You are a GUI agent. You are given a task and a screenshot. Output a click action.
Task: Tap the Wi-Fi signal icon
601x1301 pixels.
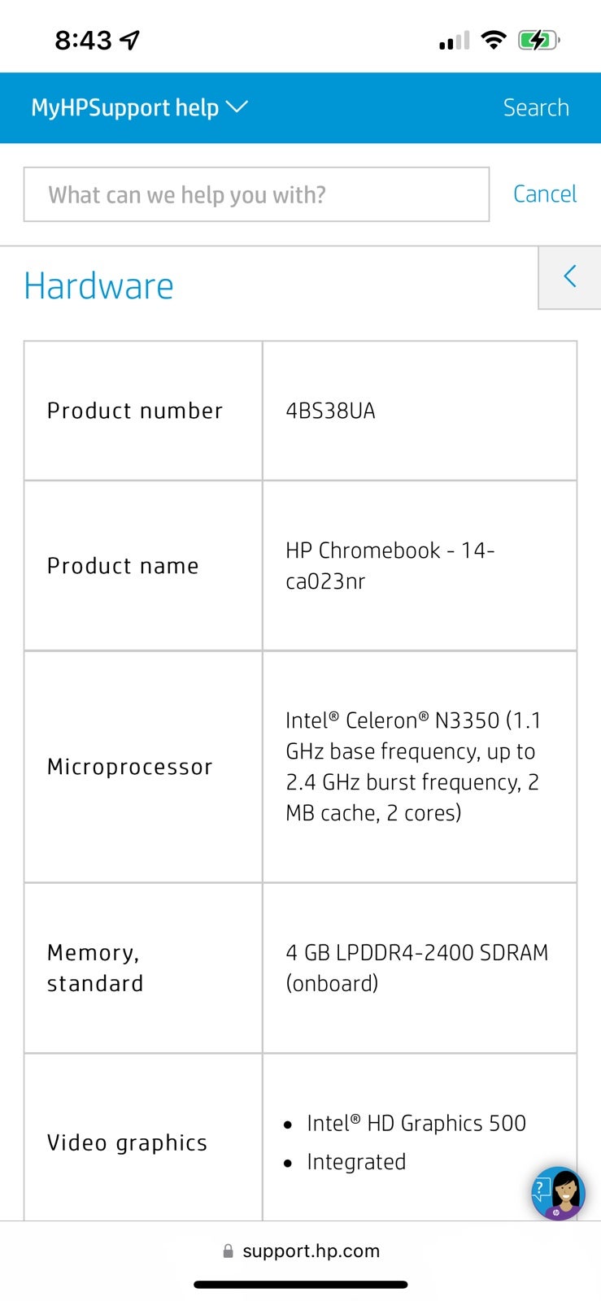(x=493, y=40)
